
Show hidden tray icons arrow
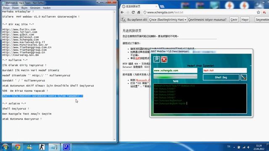(234, 147)
